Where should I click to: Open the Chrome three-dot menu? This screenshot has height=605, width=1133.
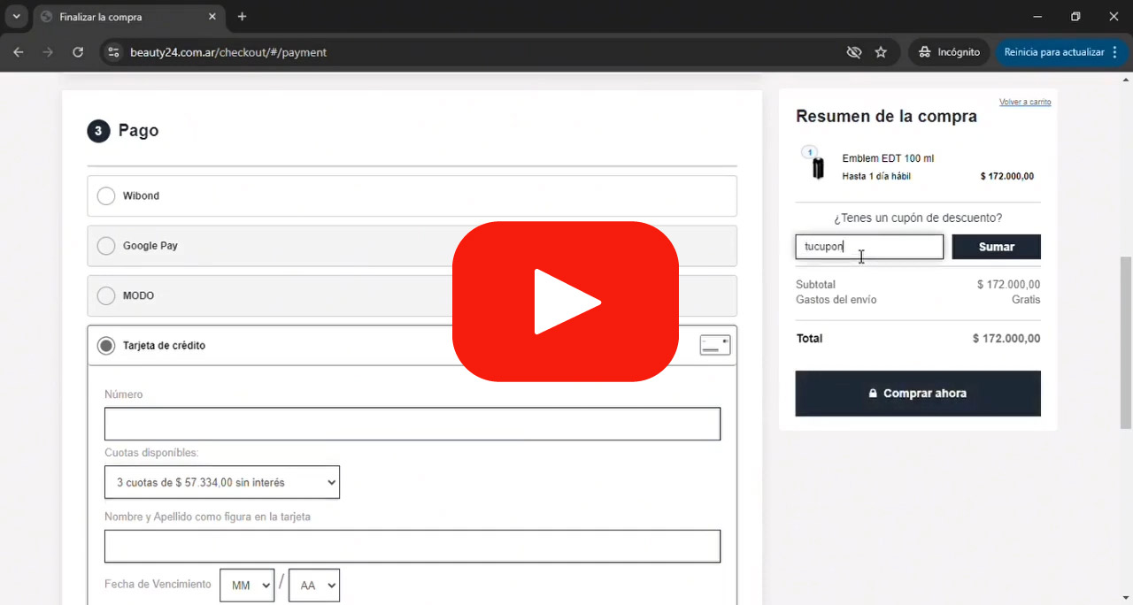1115,52
